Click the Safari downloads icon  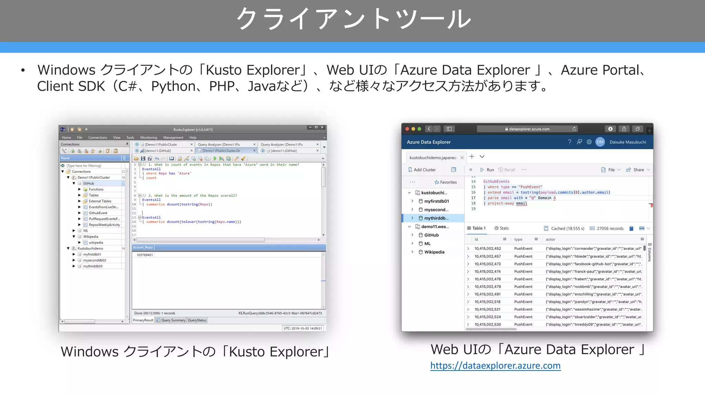pyautogui.click(x=610, y=129)
